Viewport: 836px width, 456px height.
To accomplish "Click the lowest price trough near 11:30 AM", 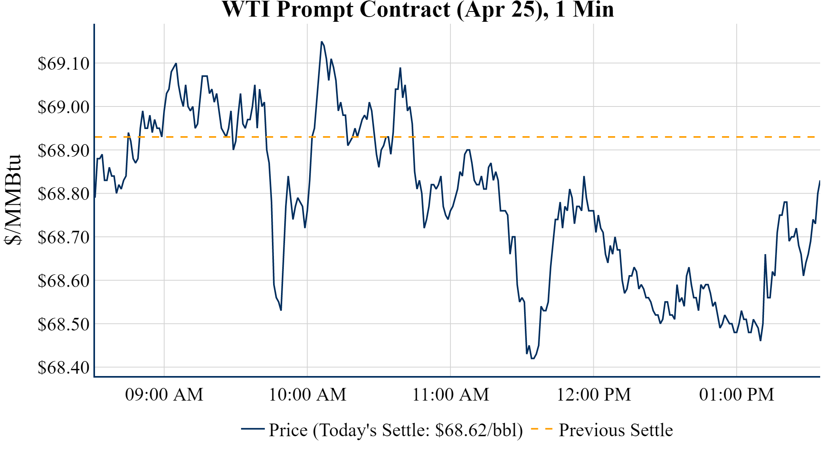I will click(532, 358).
